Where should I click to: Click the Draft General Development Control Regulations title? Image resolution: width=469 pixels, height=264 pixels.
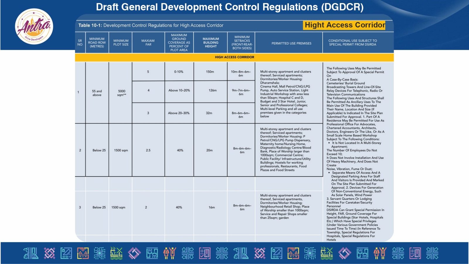click(230, 7)
